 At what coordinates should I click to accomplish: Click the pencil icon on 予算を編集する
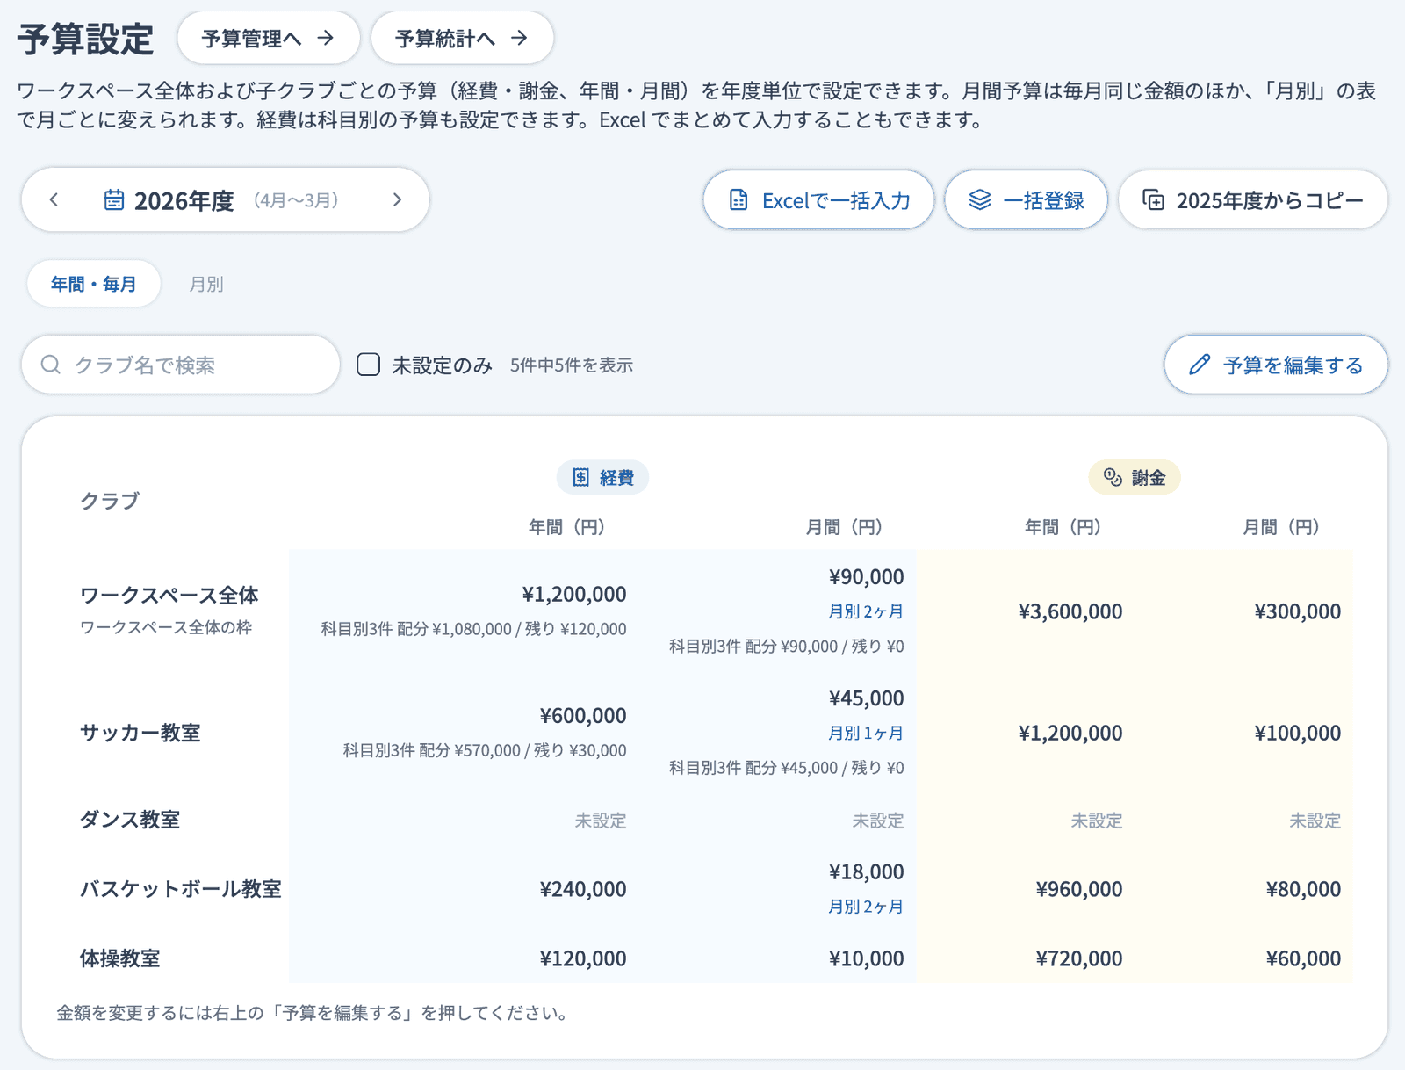tap(1200, 365)
